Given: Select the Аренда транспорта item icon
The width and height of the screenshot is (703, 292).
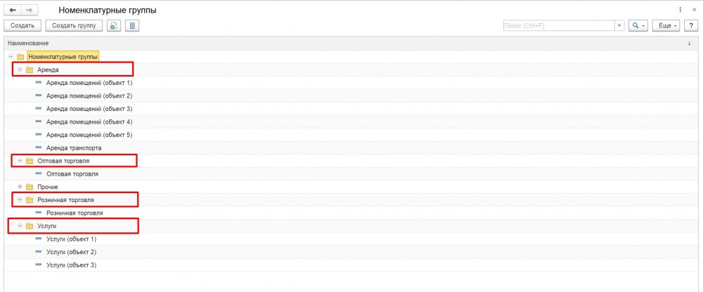Looking at the screenshot, I should 38,147.
